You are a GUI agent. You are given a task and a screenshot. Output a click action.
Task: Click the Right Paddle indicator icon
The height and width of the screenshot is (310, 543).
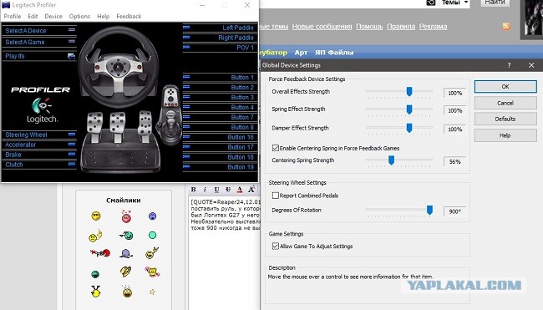click(x=186, y=37)
